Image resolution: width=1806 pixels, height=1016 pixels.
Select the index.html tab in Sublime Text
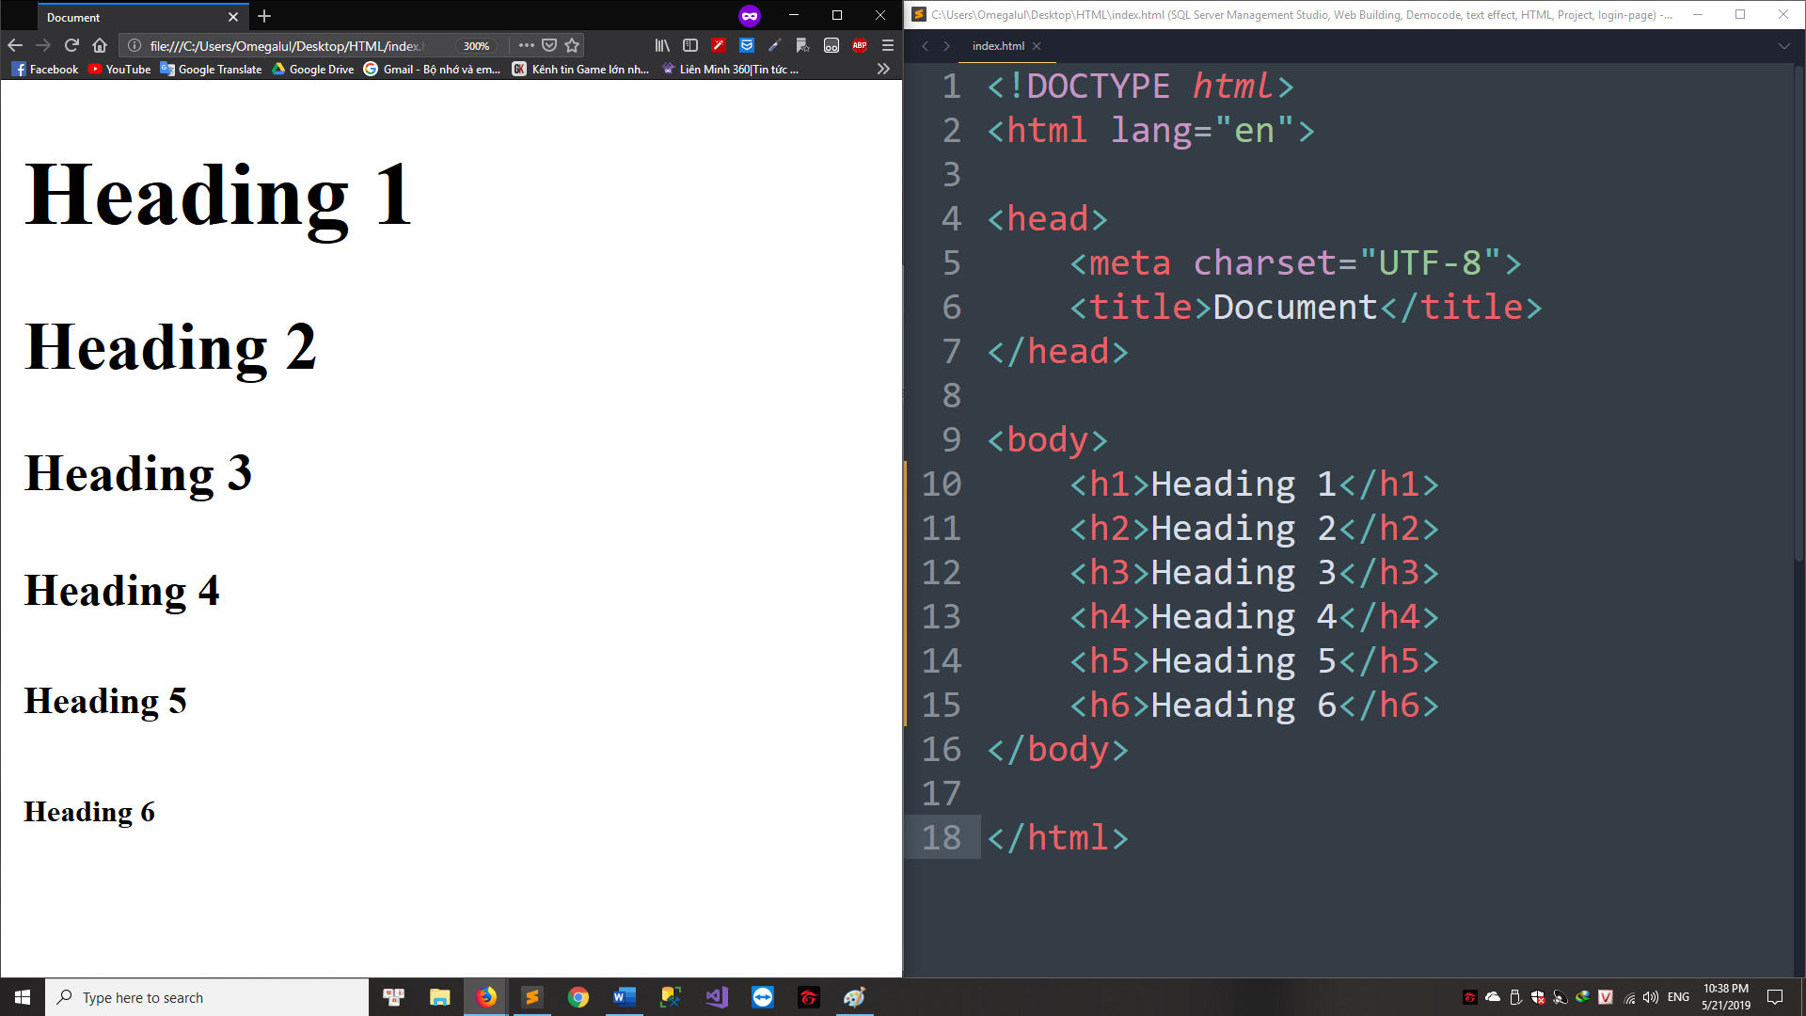(x=997, y=45)
